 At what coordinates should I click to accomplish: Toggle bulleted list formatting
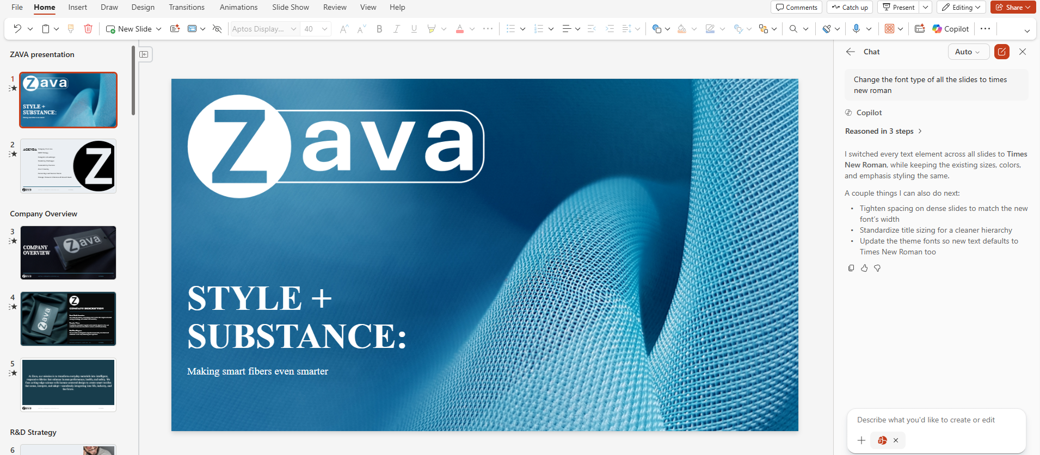tap(510, 29)
